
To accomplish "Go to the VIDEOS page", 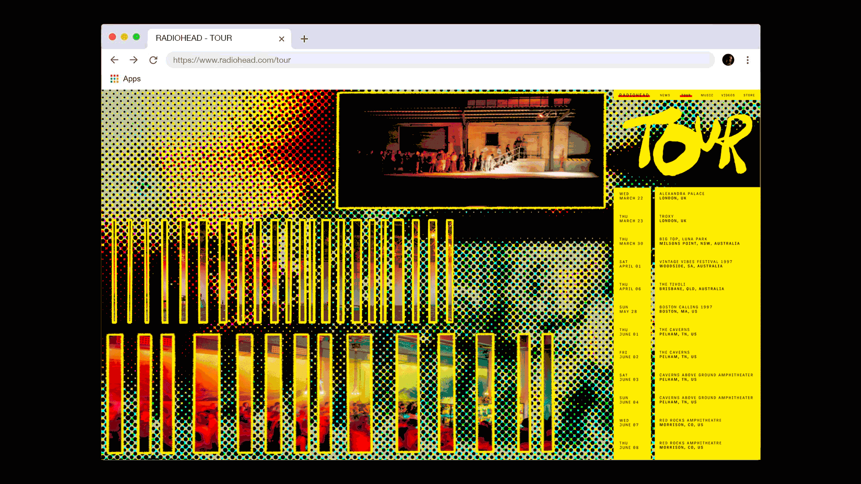I will click(728, 95).
